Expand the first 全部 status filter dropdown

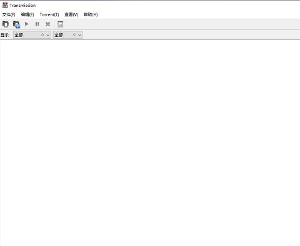[32, 35]
